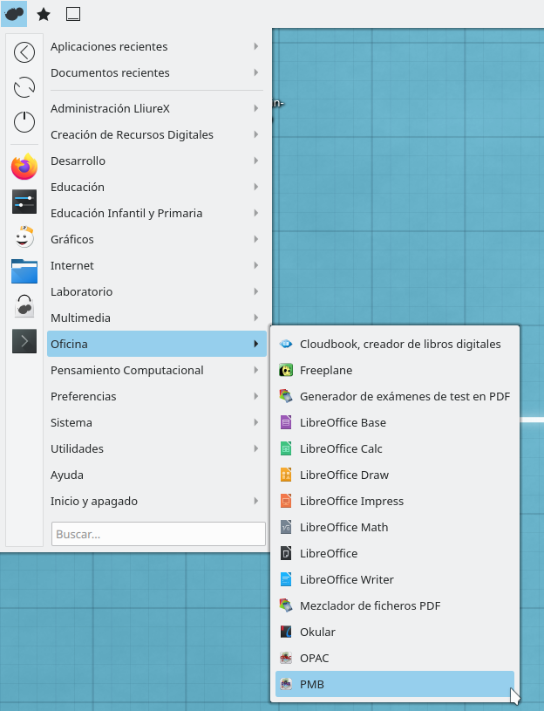
Task: Click the LibreOffice Calc icon
Action: tap(285, 448)
